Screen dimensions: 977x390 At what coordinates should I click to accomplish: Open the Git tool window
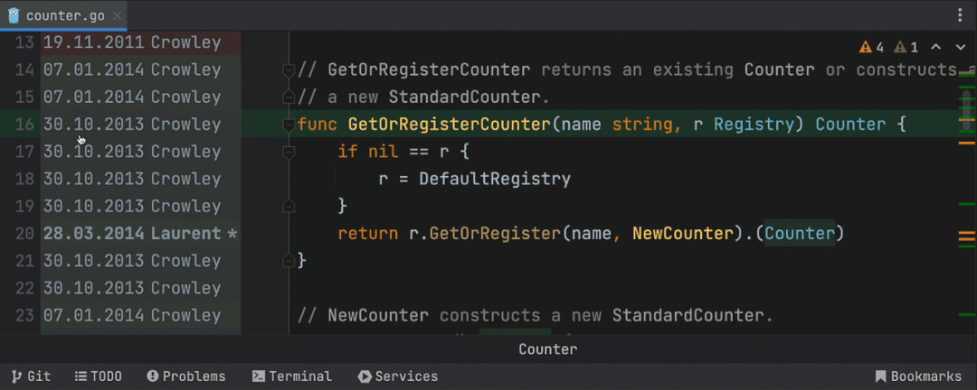31,376
